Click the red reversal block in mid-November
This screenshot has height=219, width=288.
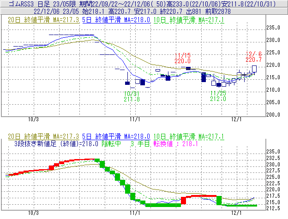pos(183,201)
